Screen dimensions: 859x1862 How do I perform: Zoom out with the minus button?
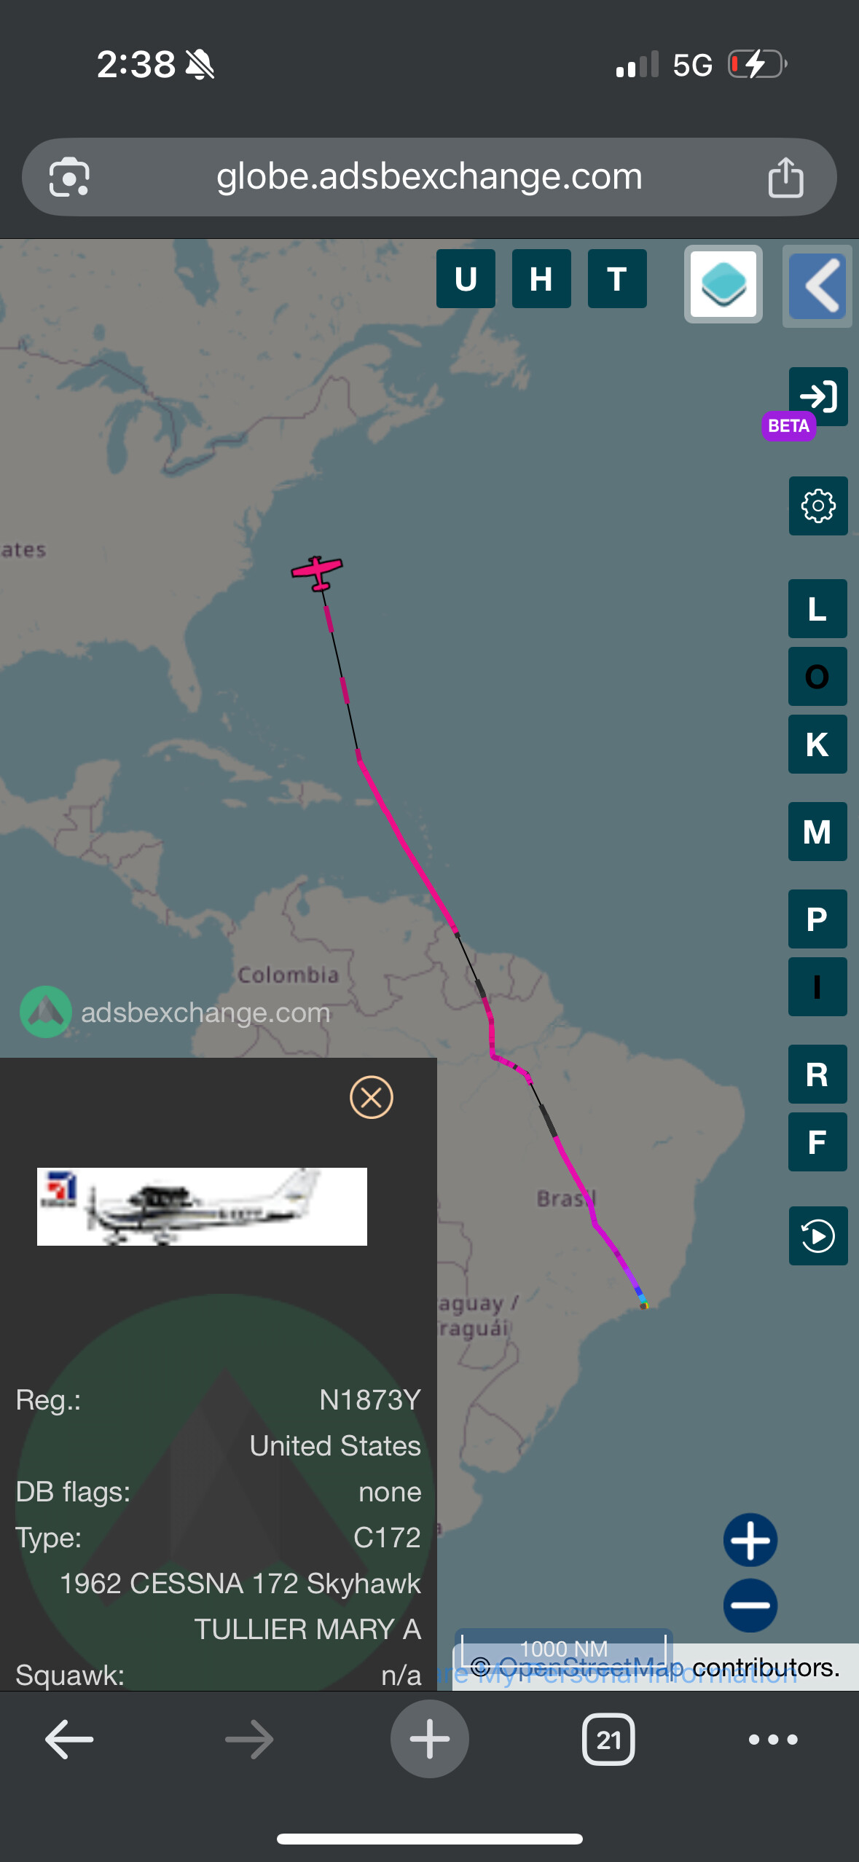[x=750, y=1605]
